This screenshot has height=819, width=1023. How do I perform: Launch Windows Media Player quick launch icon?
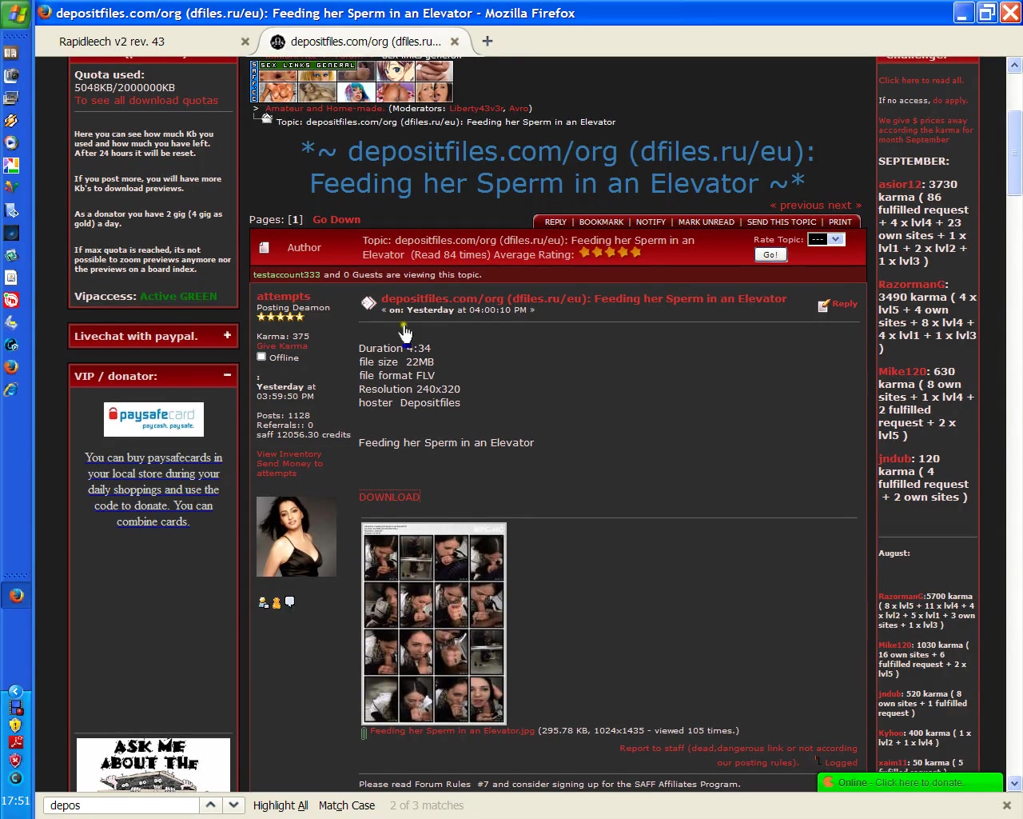tap(11, 143)
